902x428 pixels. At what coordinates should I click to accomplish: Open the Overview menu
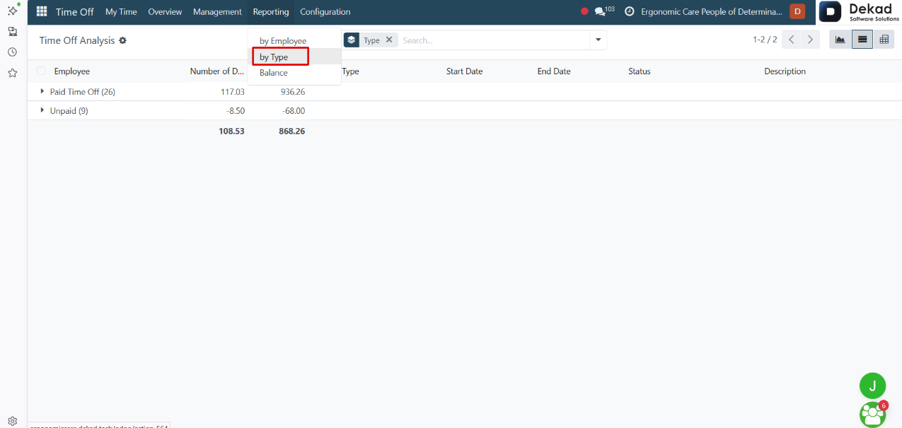[165, 11]
